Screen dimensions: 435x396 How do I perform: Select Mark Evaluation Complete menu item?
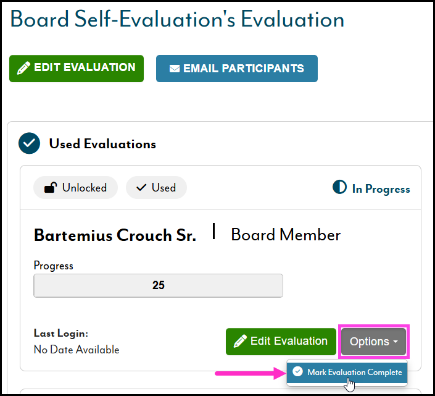(354, 372)
